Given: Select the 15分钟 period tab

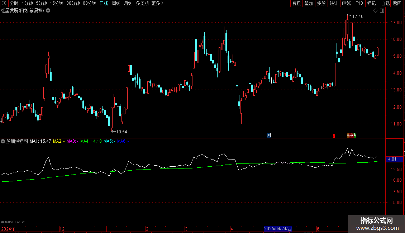Looking at the screenshot, I should [56, 3].
